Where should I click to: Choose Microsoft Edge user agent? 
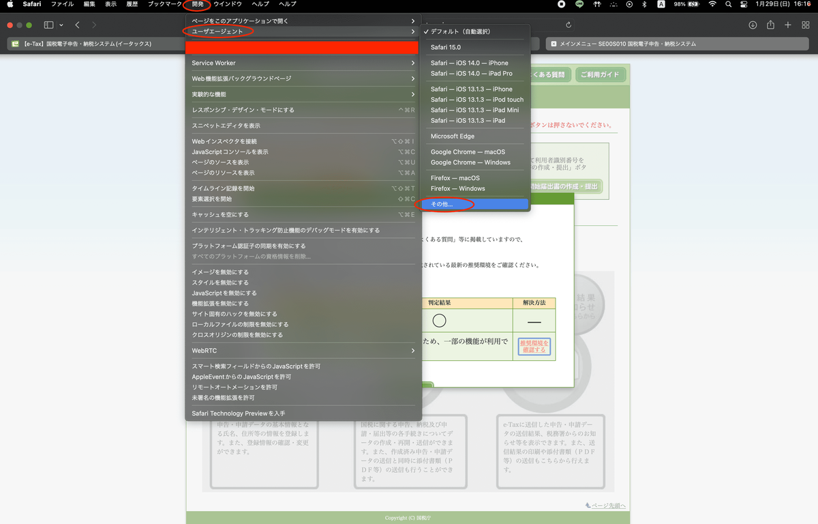475,136
